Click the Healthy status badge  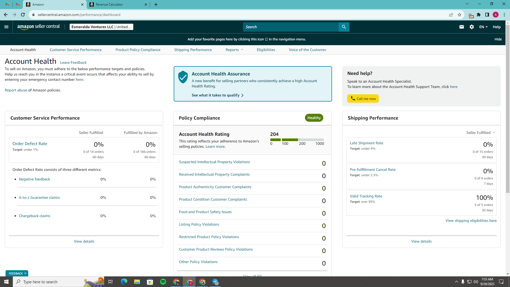tap(314, 118)
